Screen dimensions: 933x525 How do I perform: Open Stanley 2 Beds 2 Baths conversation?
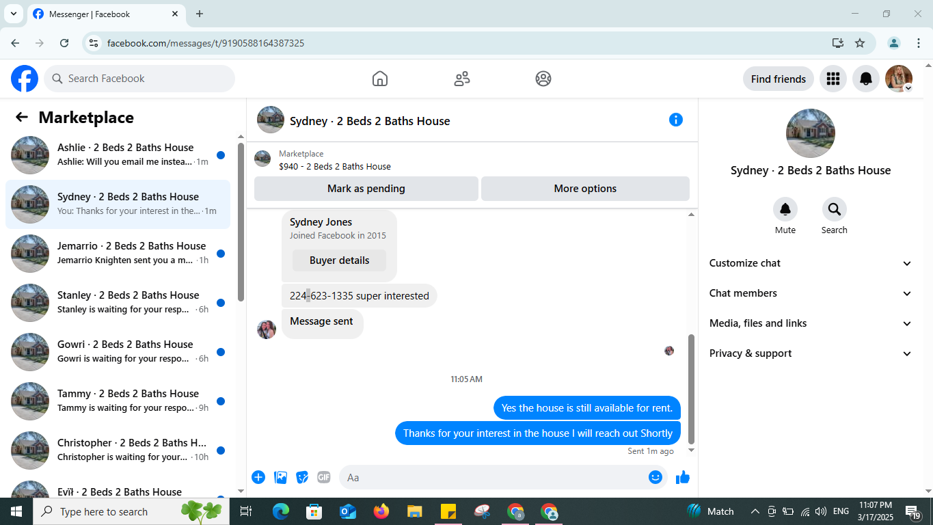(118, 303)
